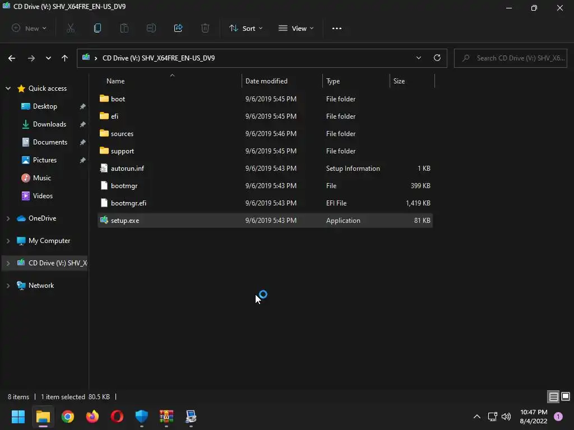
Task: Select Documents in Quick access
Action: 50,142
